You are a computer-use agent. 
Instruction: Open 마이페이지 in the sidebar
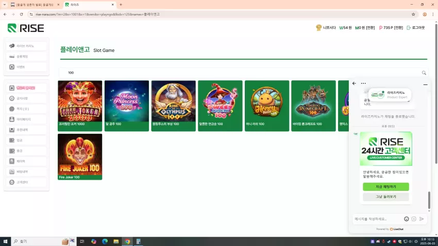pyautogui.click(x=26, y=119)
